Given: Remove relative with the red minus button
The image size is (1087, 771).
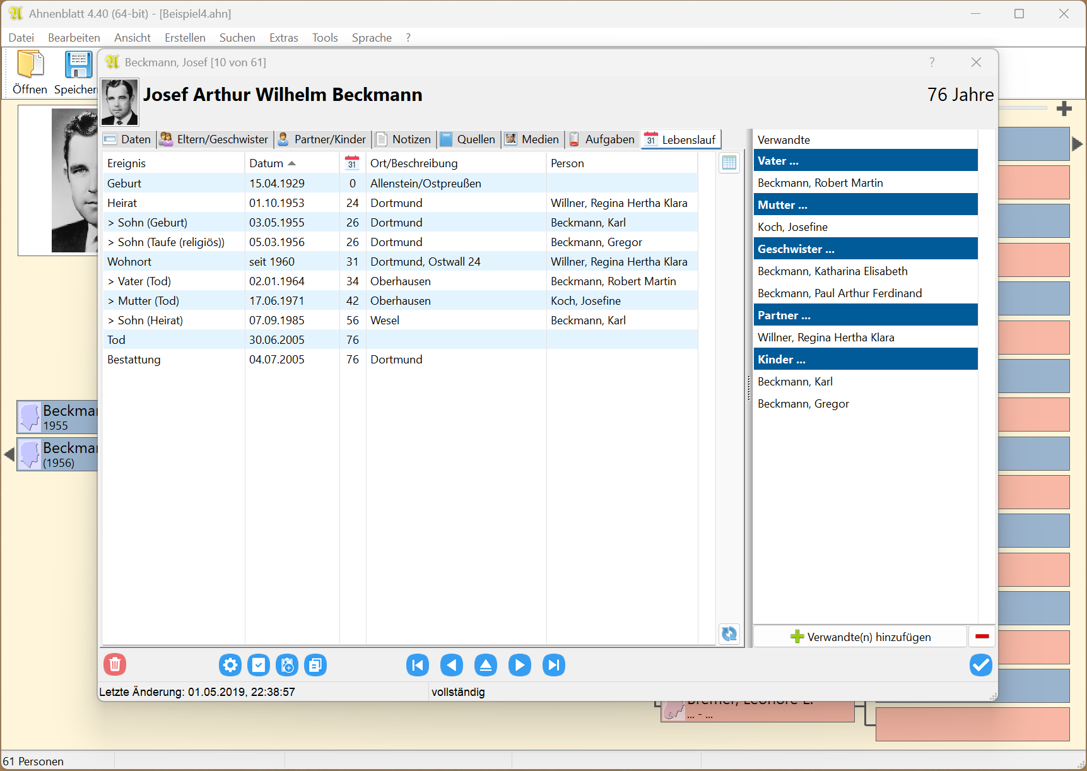Looking at the screenshot, I should click(982, 637).
